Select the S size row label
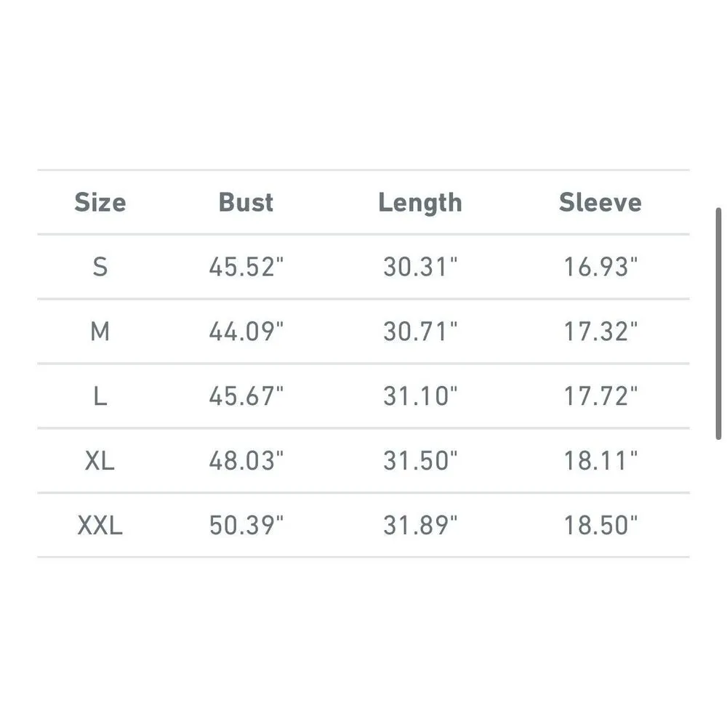 [x=100, y=267]
